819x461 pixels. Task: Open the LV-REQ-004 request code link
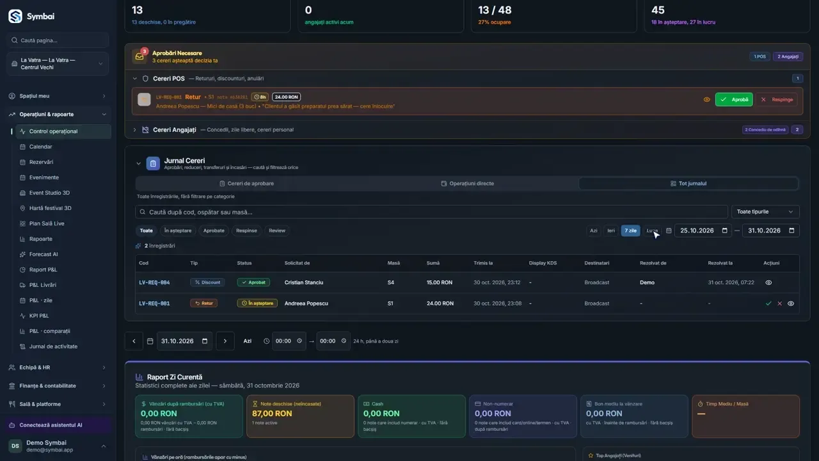click(154, 282)
